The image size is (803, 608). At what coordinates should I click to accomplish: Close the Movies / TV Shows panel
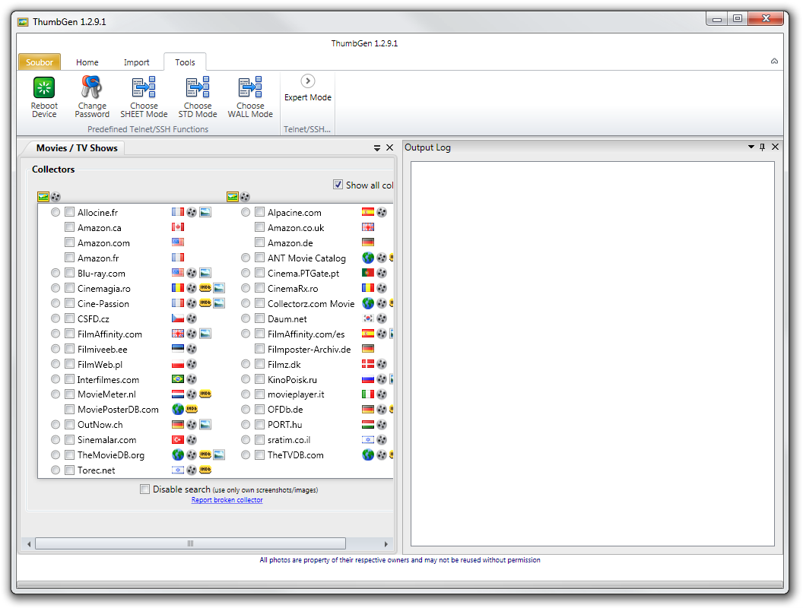390,147
